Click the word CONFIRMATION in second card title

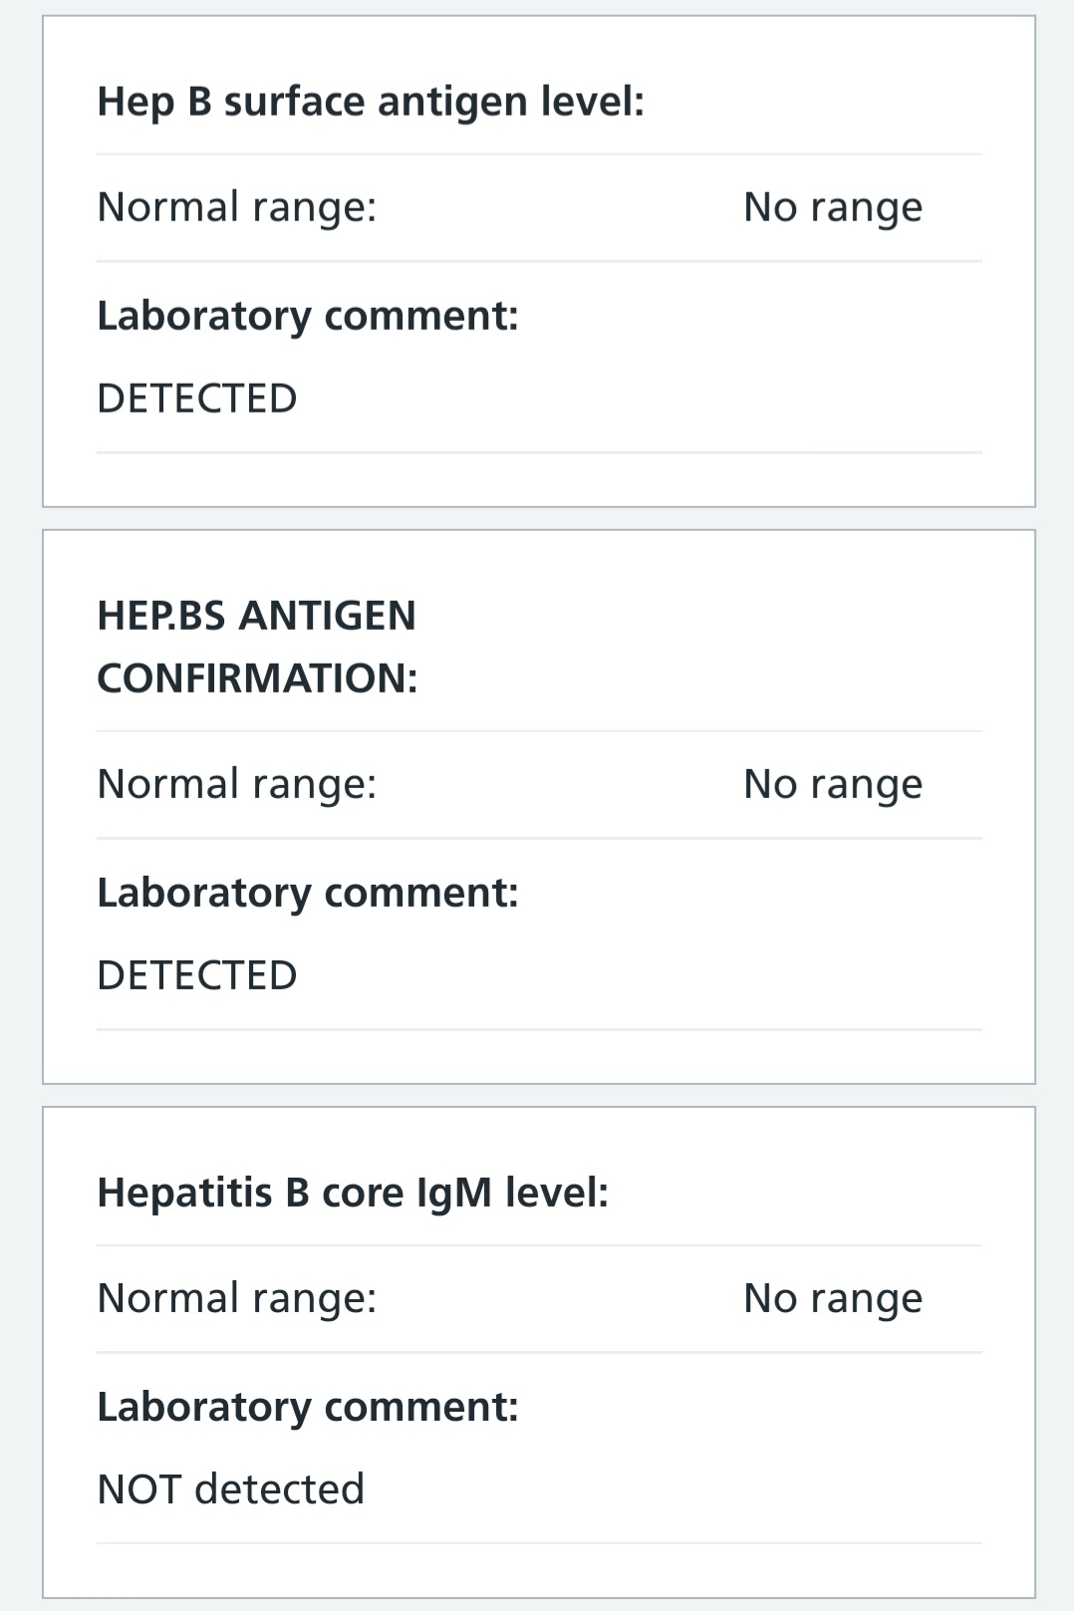[x=257, y=678]
